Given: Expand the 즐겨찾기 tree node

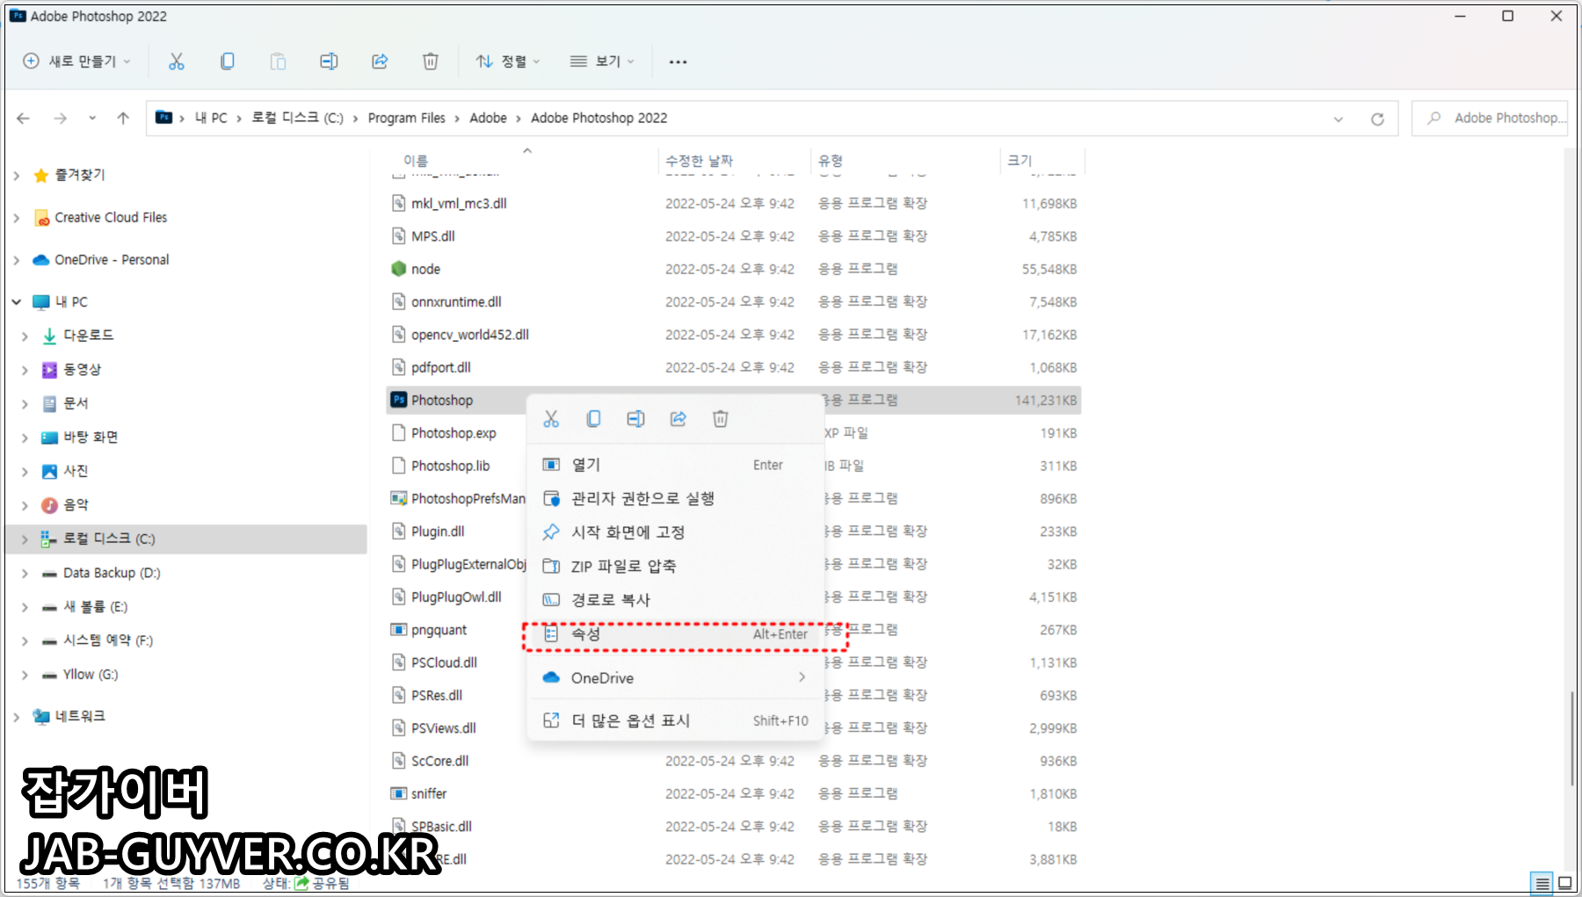Looking at the screenshot, I should coord(17,176).
